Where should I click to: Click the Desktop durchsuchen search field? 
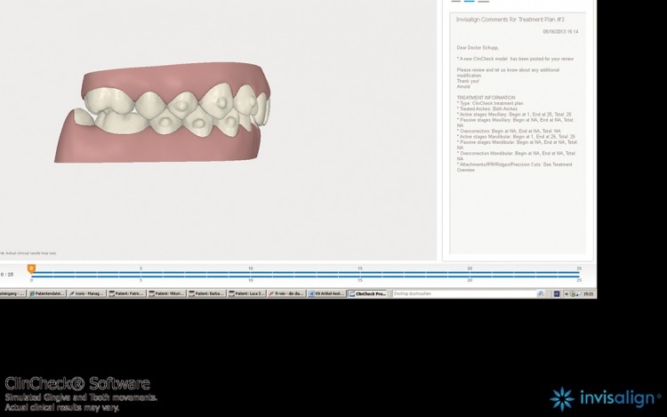point(463,293)
